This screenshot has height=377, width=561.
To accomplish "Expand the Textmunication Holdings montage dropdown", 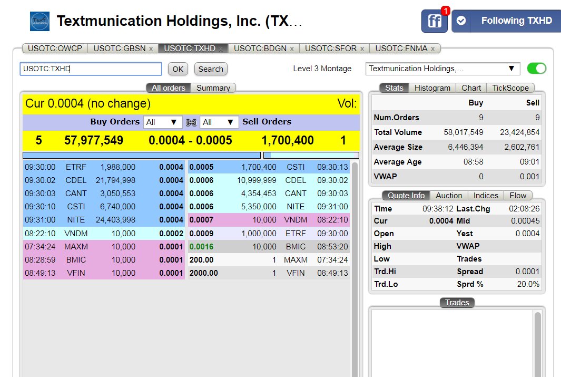I will click(442, 69).
